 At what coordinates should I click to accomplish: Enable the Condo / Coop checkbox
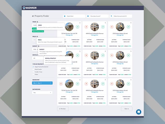33,72
